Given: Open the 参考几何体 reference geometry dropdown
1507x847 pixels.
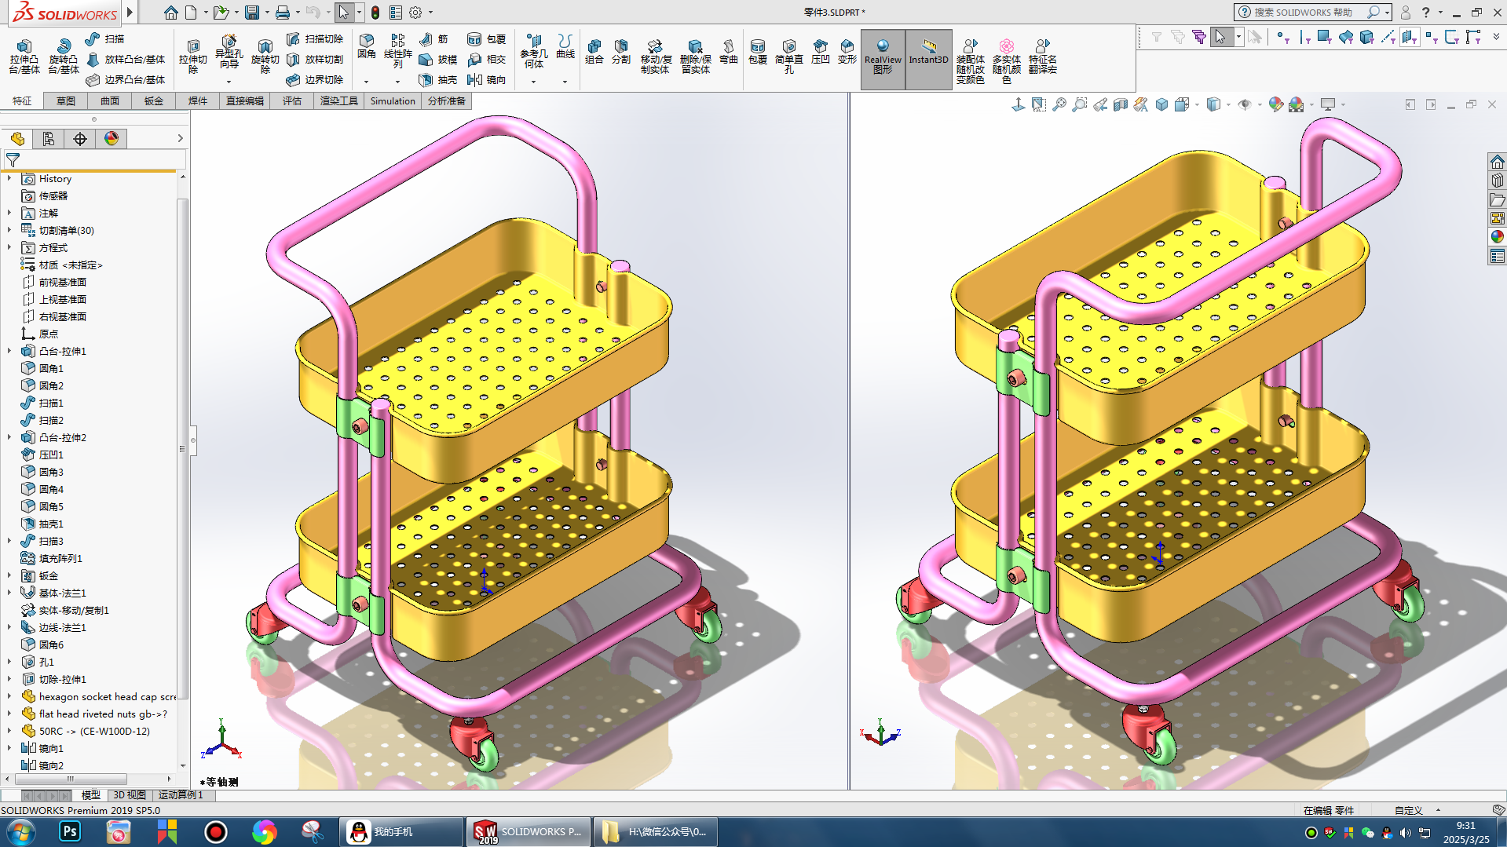Looking at the screenshot, I should pos(533,82).
